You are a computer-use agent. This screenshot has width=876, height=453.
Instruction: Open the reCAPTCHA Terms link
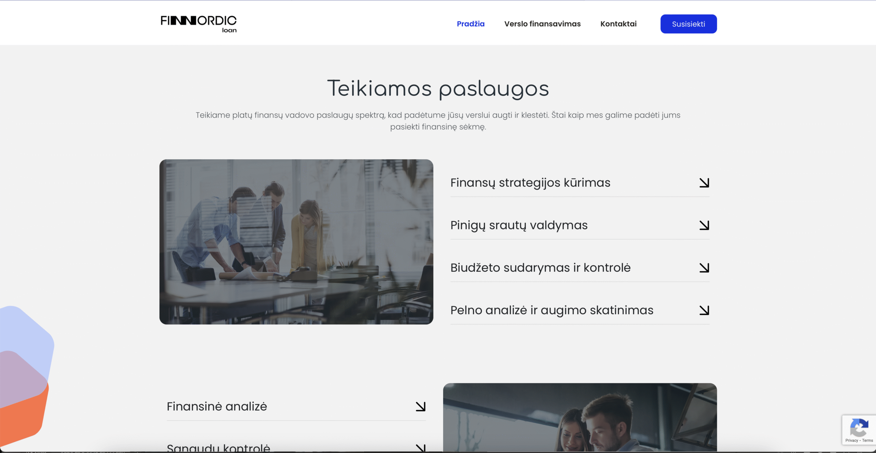pos(867,440)
